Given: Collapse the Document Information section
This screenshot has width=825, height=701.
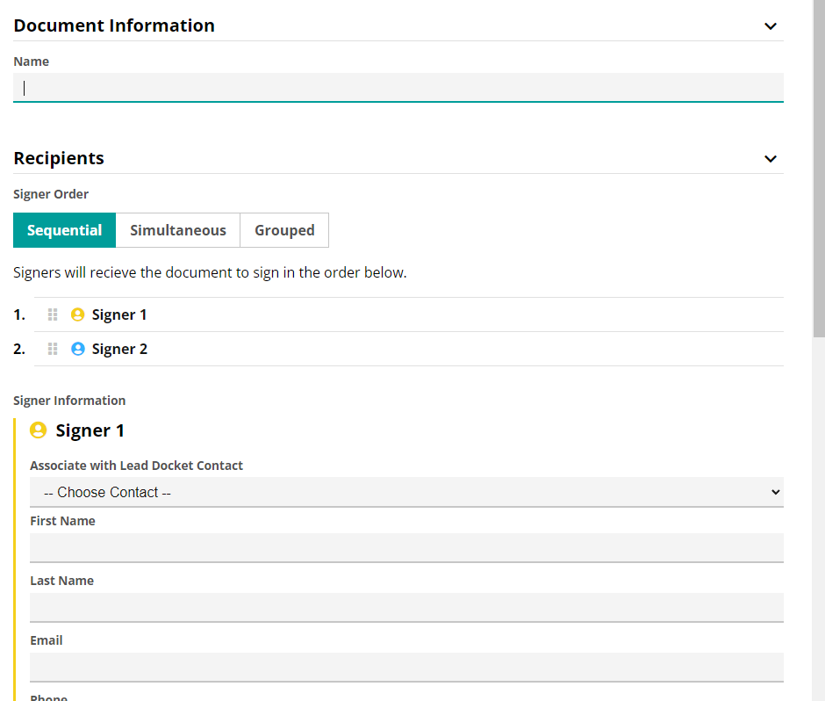Looking at the screenshot, I should click(771, 25).
